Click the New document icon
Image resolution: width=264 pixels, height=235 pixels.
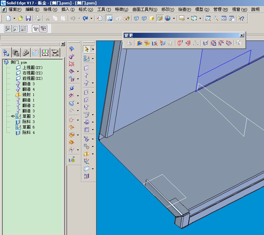(x=8, y=18)
